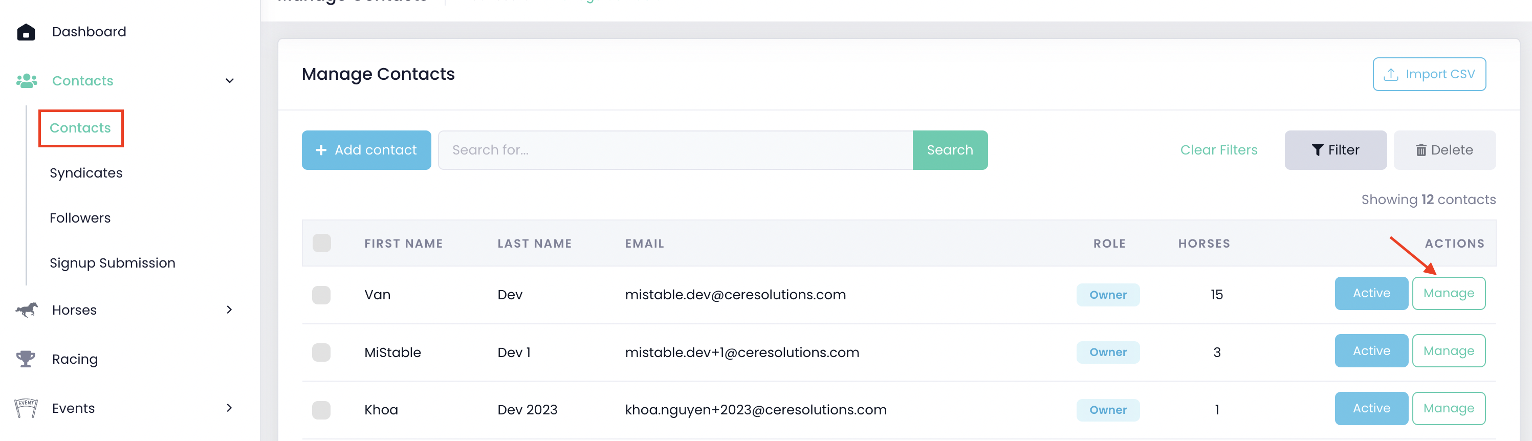
Task: Click the trash icon on Delete button
Action: pyautogui.click(x=1421, y=150)
